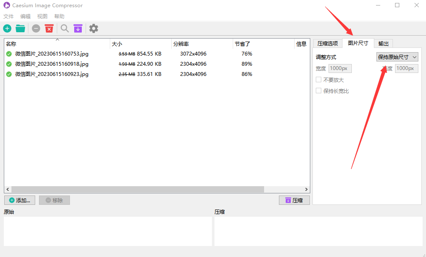The width and height of the screenshot is (426, 257).
Task: Click the green add files plus icon
Action: 7,28
